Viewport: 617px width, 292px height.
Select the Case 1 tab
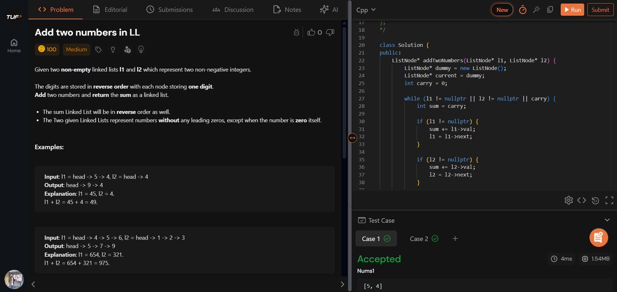pos(376,239)
